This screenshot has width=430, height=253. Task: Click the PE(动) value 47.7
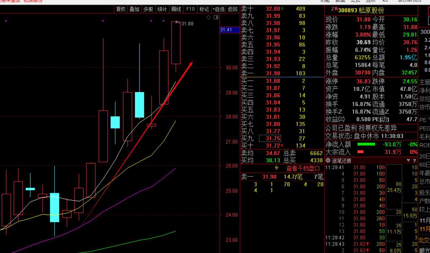click(x=412, y=119)
